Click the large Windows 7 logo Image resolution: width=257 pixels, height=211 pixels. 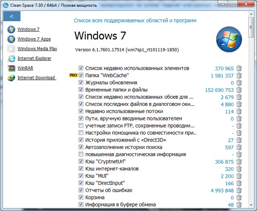226,39
